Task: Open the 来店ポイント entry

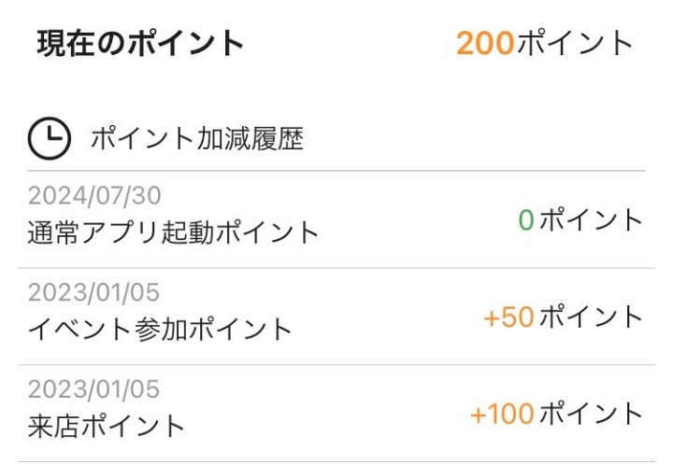Action: (107, 426)
